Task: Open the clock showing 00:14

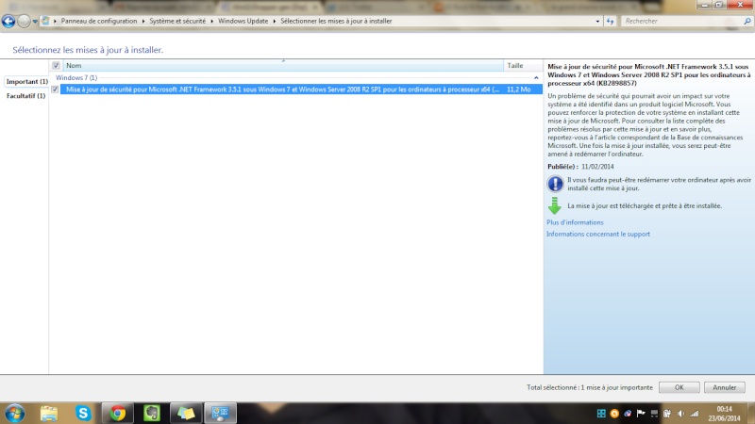Action: click(724, 414)
